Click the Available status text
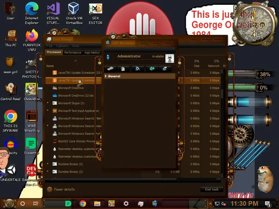Screen dimensions: 279x209 [x=158, y=56]
